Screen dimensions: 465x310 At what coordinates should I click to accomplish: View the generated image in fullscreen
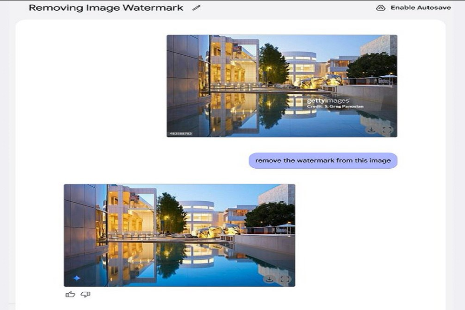(285, 279)
